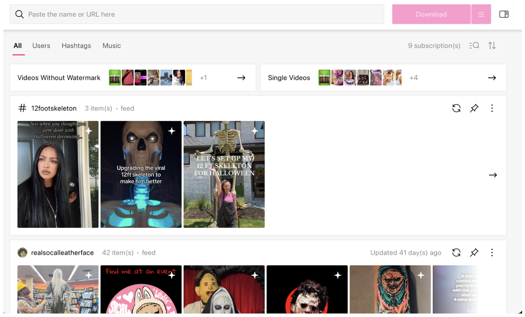The image size is (525, 317).
Task: Click first green thumbnail in Single Videos
Action: pyautogui.click(x=324, y=77)
